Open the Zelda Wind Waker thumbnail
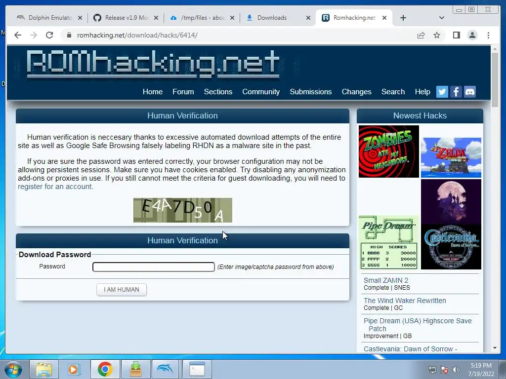 451,157
